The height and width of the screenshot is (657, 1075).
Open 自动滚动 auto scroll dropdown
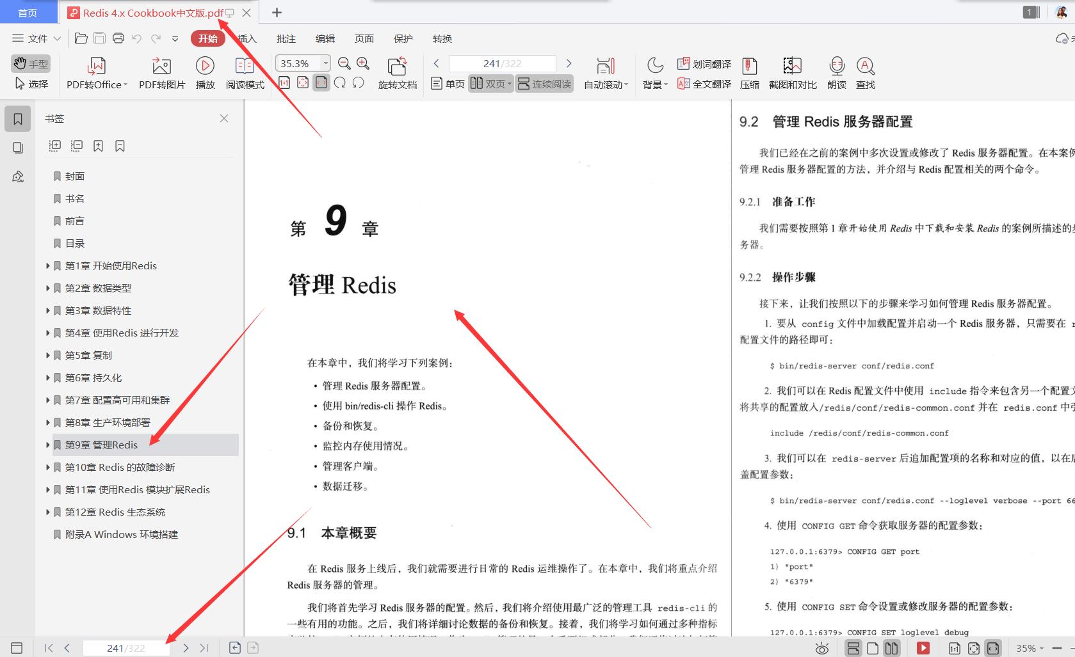click(x=606, y=73)
